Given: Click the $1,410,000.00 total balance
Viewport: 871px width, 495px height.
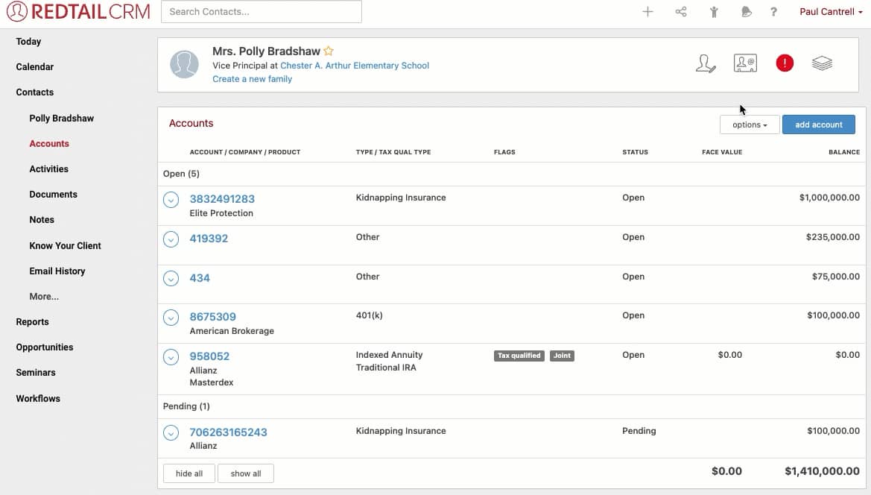Looking at the screenshot, I should click(822, 471).
